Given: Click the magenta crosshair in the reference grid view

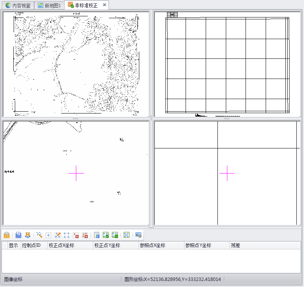Looking at the screenshot, I should (x=227, y=173).
